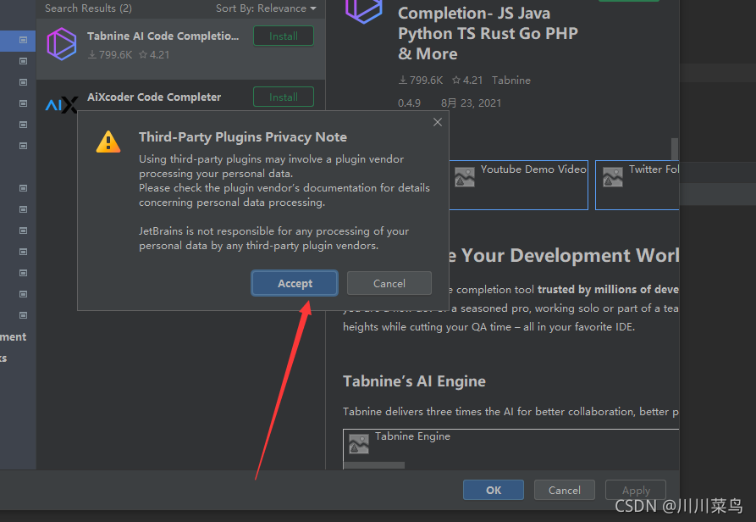Screen dimensions: 756x522
Task: Click the version number 0.4.9
Action: [409, 103]
